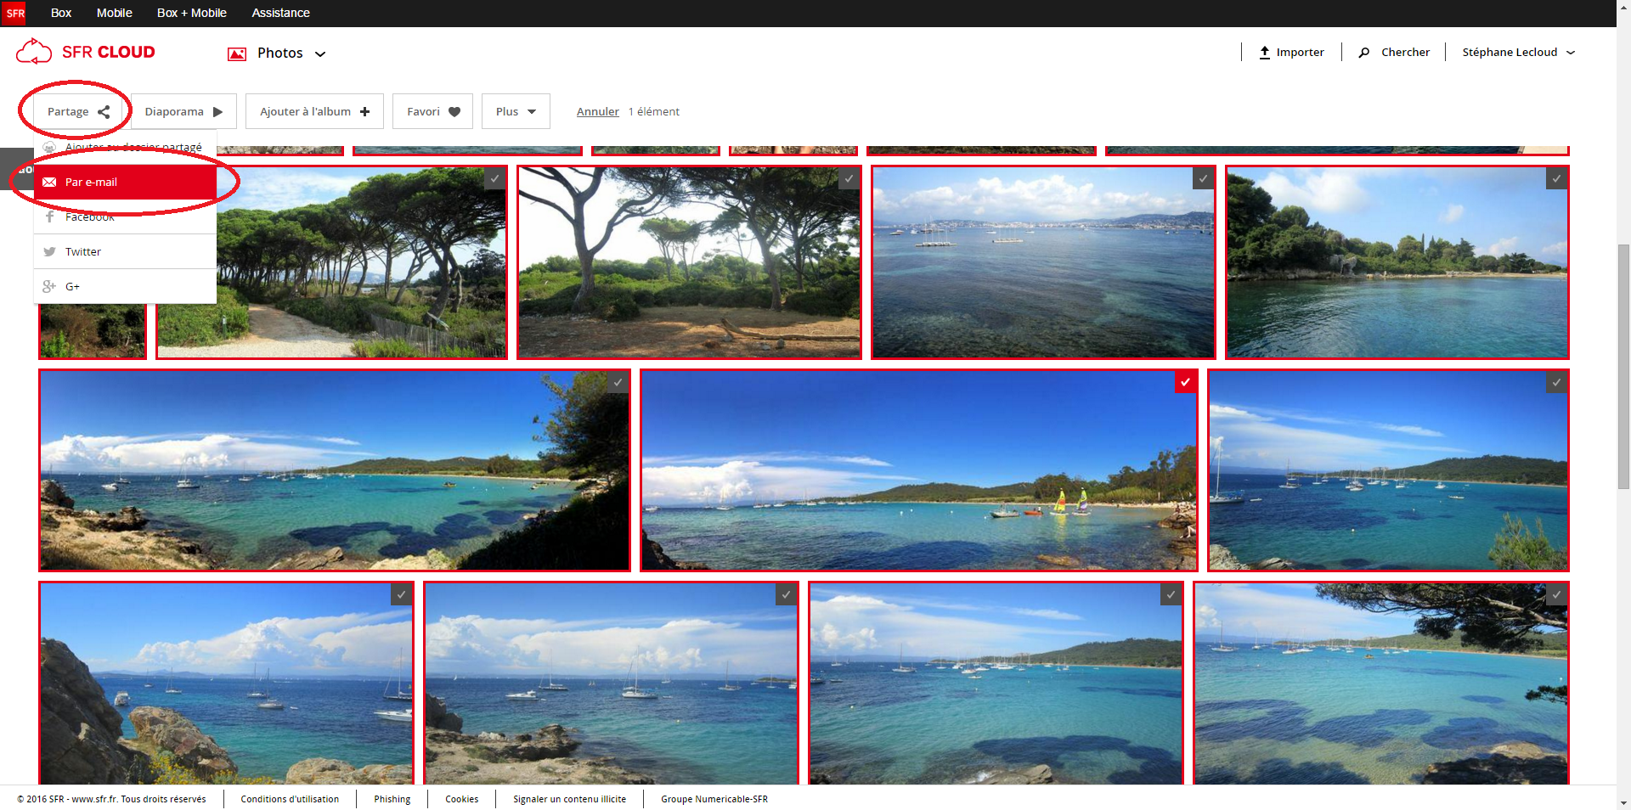
Task: Uncheck the selected sailboat beach photo checkbox
Action: click(1185, 382)
